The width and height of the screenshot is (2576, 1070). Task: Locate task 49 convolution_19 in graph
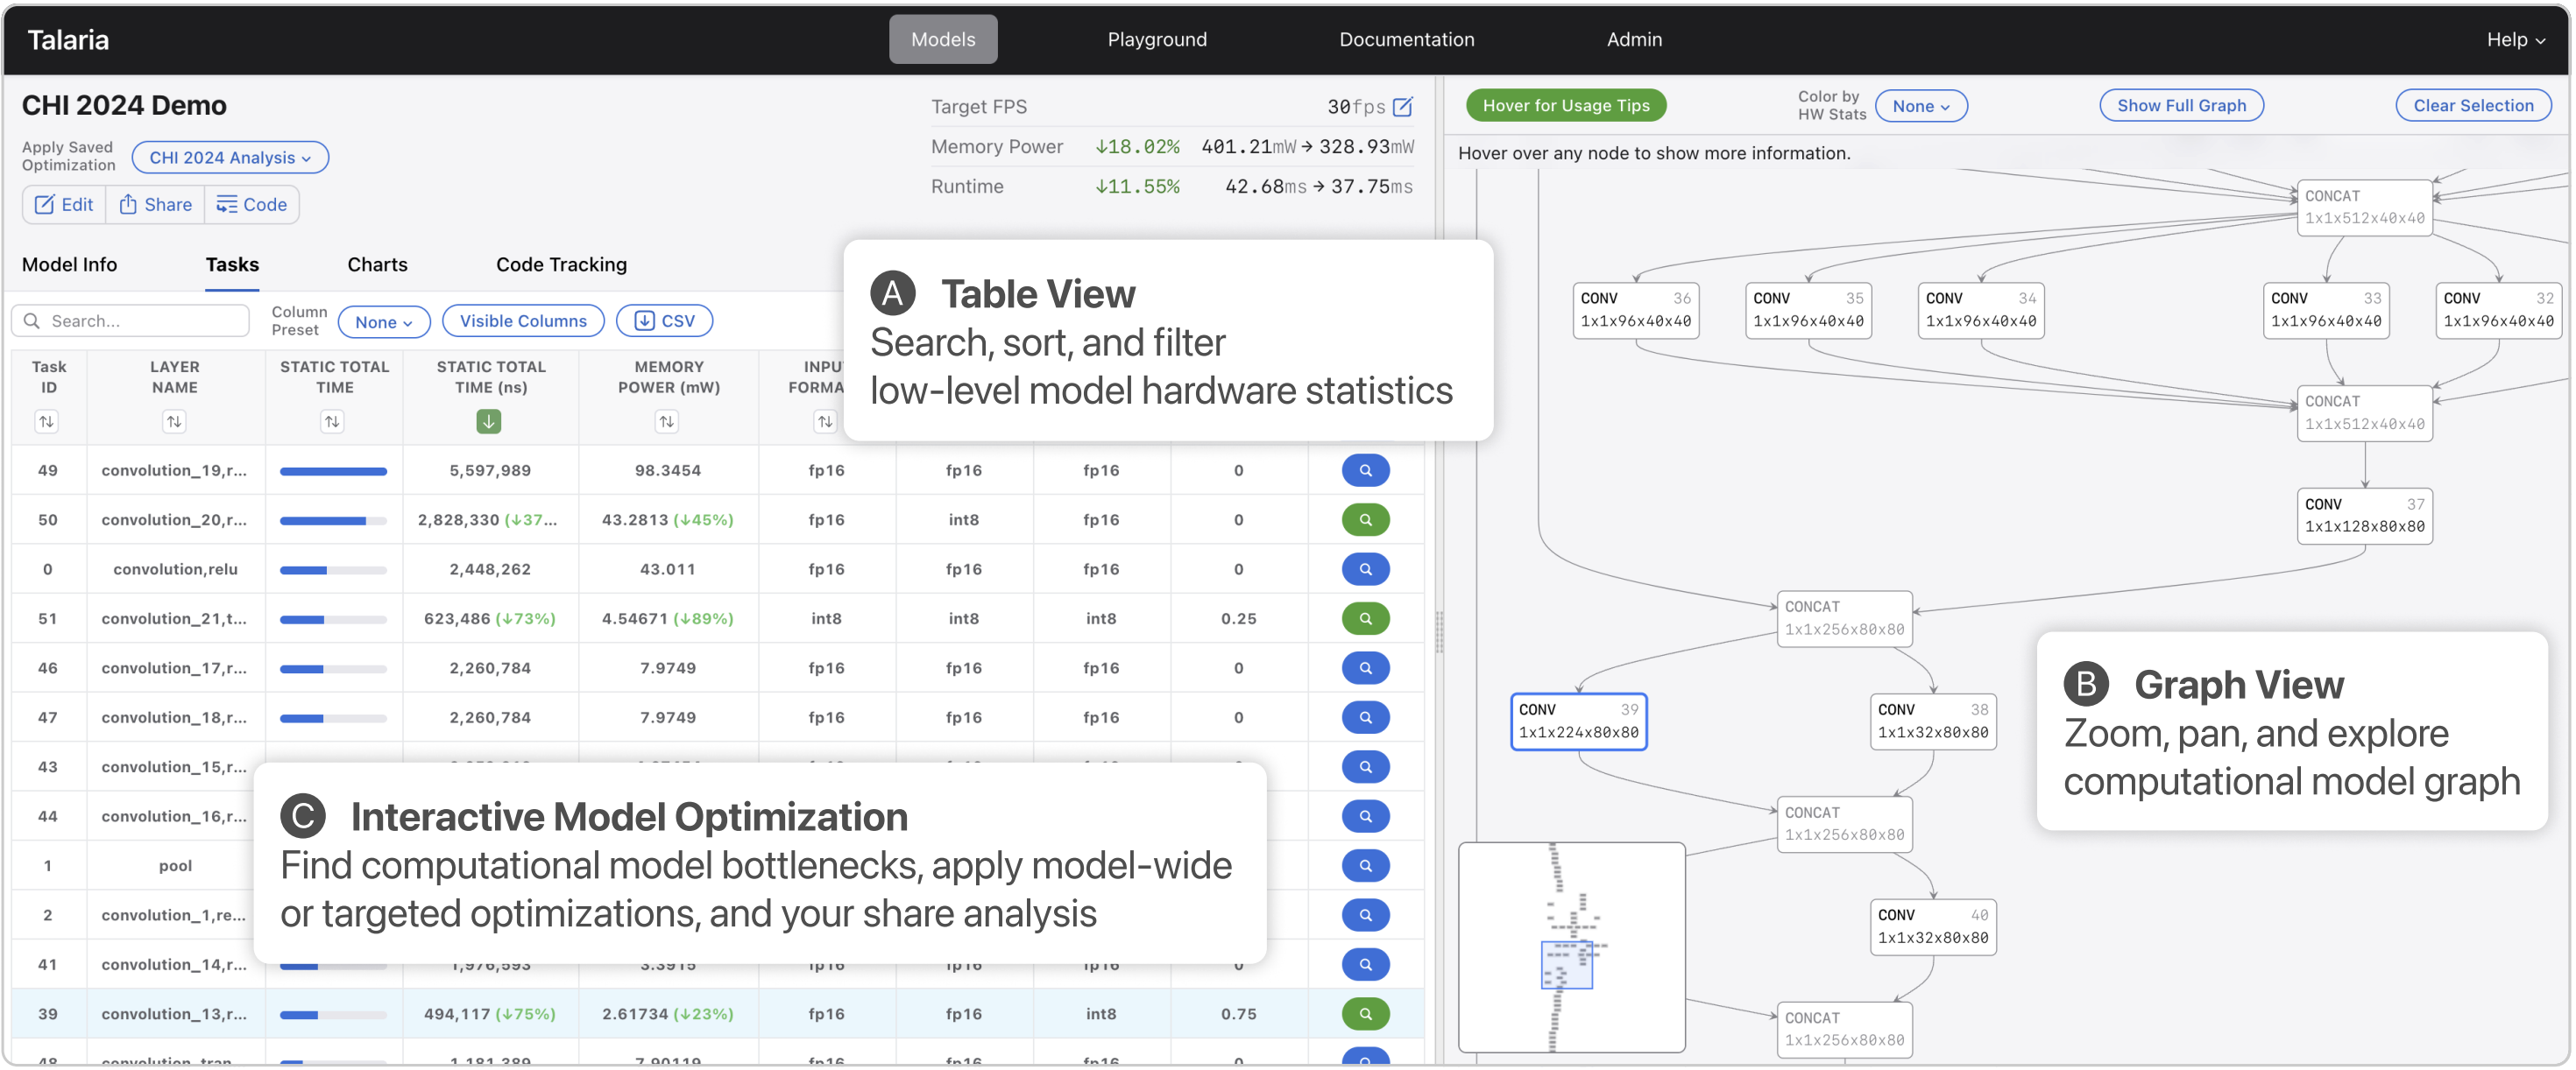point(1365,470)
